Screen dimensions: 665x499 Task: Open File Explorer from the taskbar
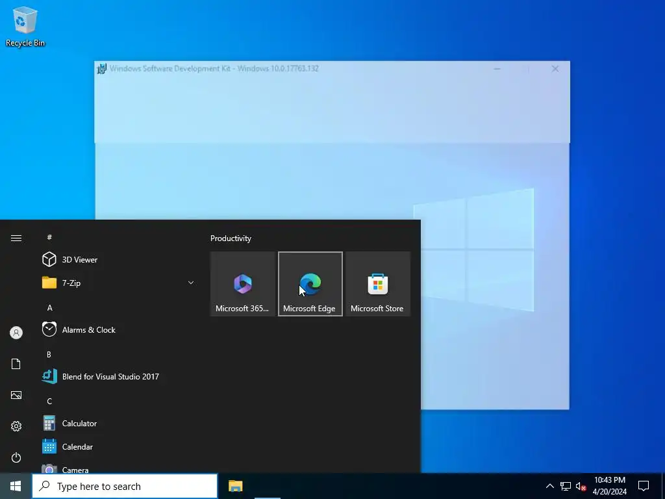pos(235,486)
